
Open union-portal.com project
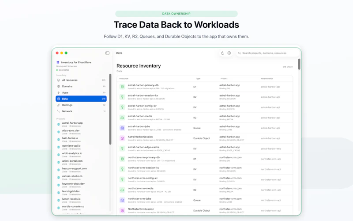[81, 162]
